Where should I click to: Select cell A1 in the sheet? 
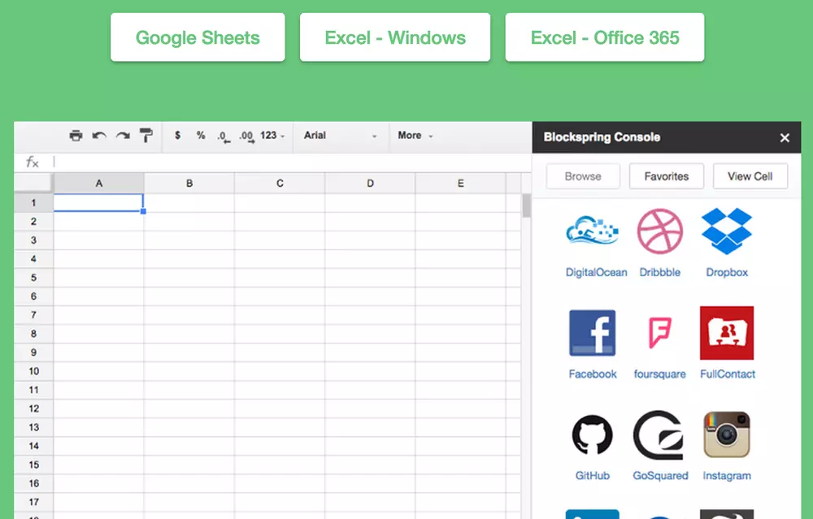98,202
